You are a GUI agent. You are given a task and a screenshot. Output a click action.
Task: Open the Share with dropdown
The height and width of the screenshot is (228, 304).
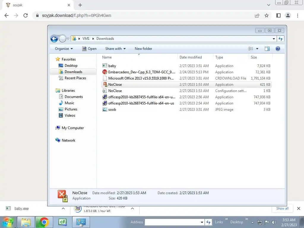tap(115, 49)
